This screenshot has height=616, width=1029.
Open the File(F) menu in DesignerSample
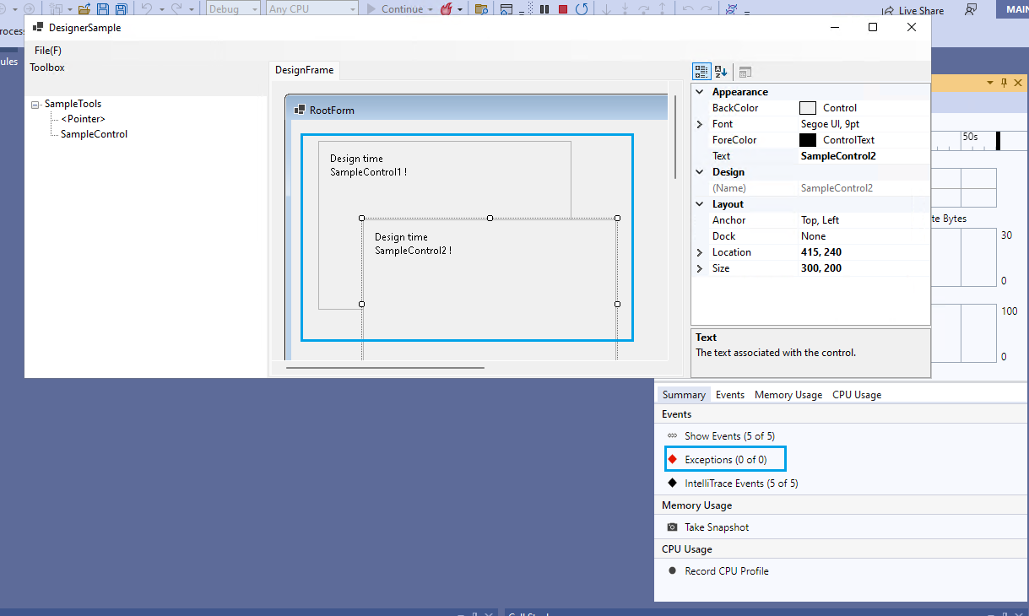pyautogui.click(x=47, y=50)
